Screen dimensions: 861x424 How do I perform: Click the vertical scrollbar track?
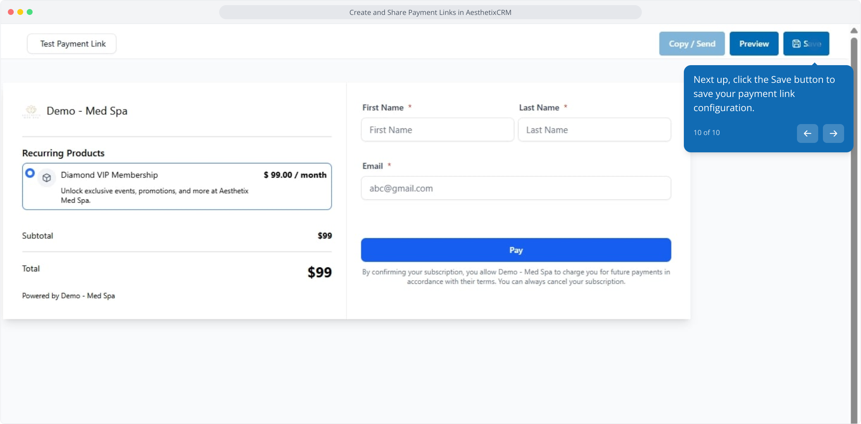coord(854,236)
